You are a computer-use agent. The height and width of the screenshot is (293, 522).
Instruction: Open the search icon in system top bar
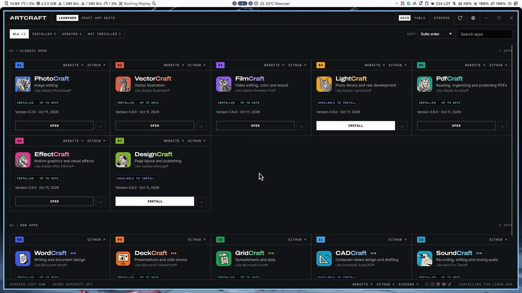click(x=154, y=4)
